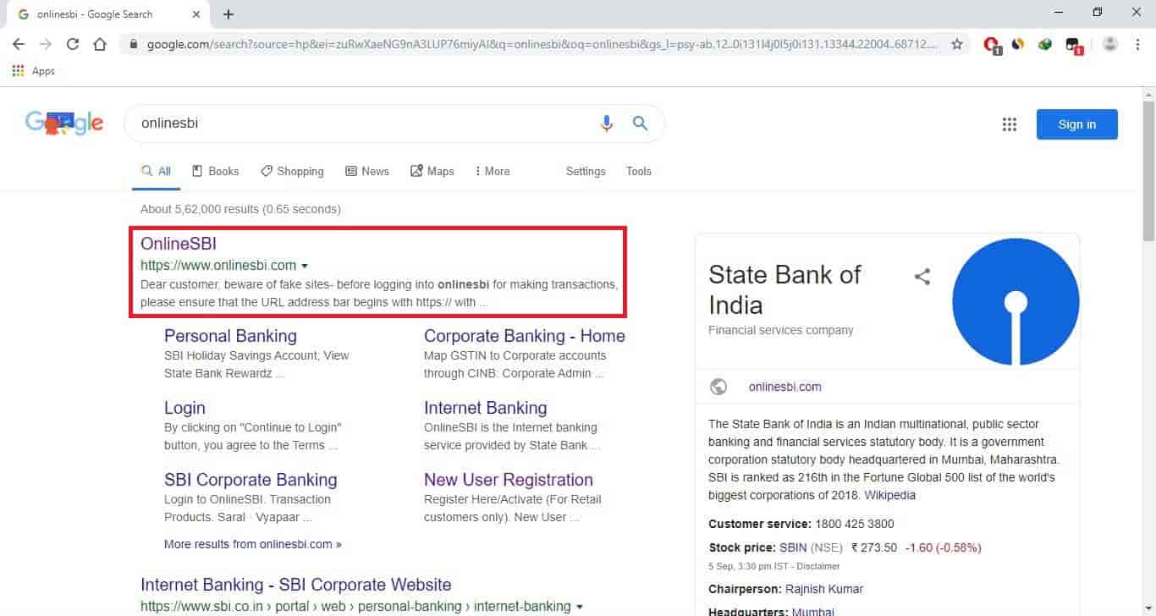Viewport: 1156px width, 616px height.
Task: Switch to the News tab
Action: tap(367, 171)
